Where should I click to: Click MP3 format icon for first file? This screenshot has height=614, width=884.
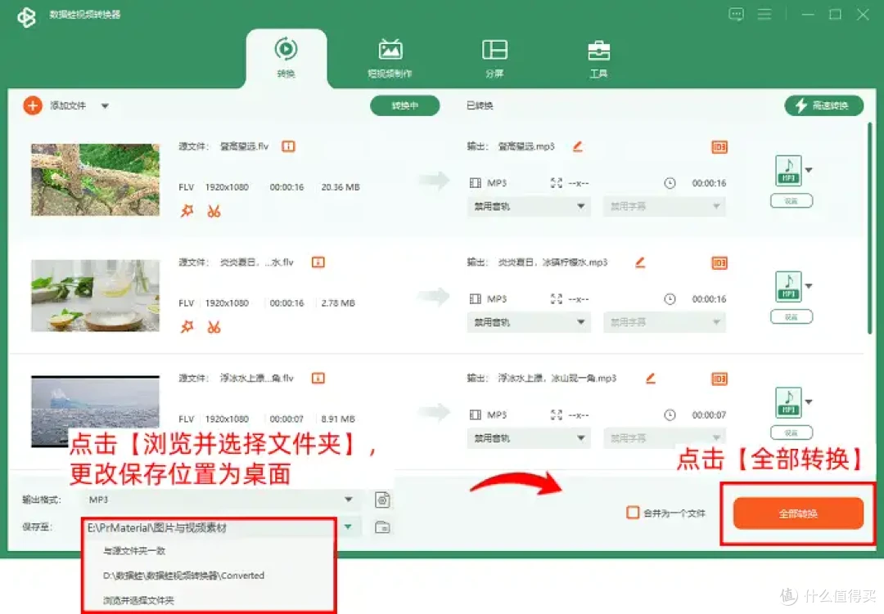pos(788,170)
